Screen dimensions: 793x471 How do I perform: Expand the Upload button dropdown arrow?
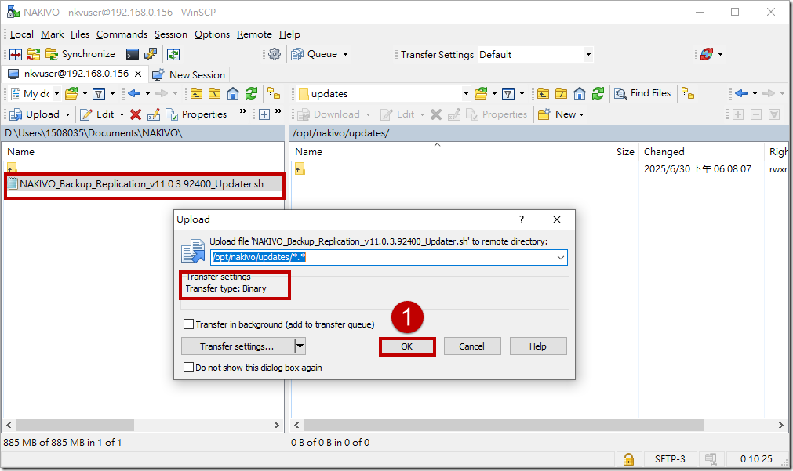(x=67, y=114)
